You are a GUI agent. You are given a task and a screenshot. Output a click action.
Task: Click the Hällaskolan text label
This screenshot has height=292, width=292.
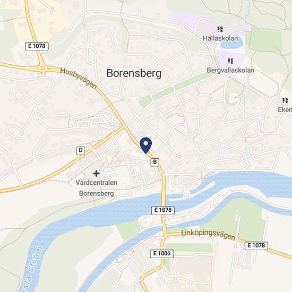click(x=220, y=38)
